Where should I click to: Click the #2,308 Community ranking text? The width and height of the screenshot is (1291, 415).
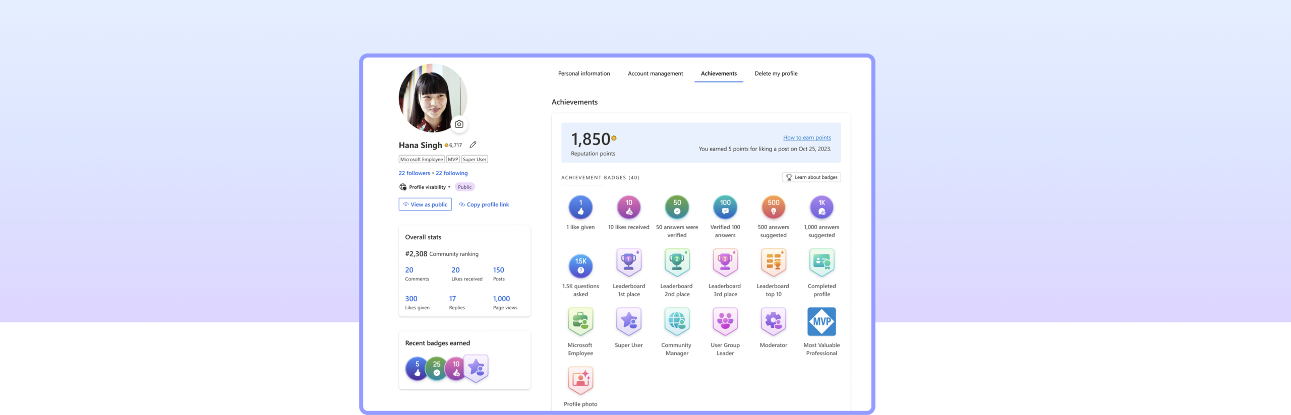pos(442,254)
